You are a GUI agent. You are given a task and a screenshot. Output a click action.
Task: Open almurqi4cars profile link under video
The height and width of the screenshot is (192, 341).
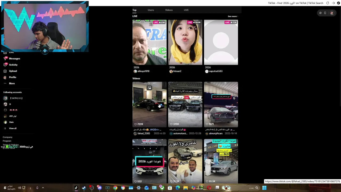(216, 133)
